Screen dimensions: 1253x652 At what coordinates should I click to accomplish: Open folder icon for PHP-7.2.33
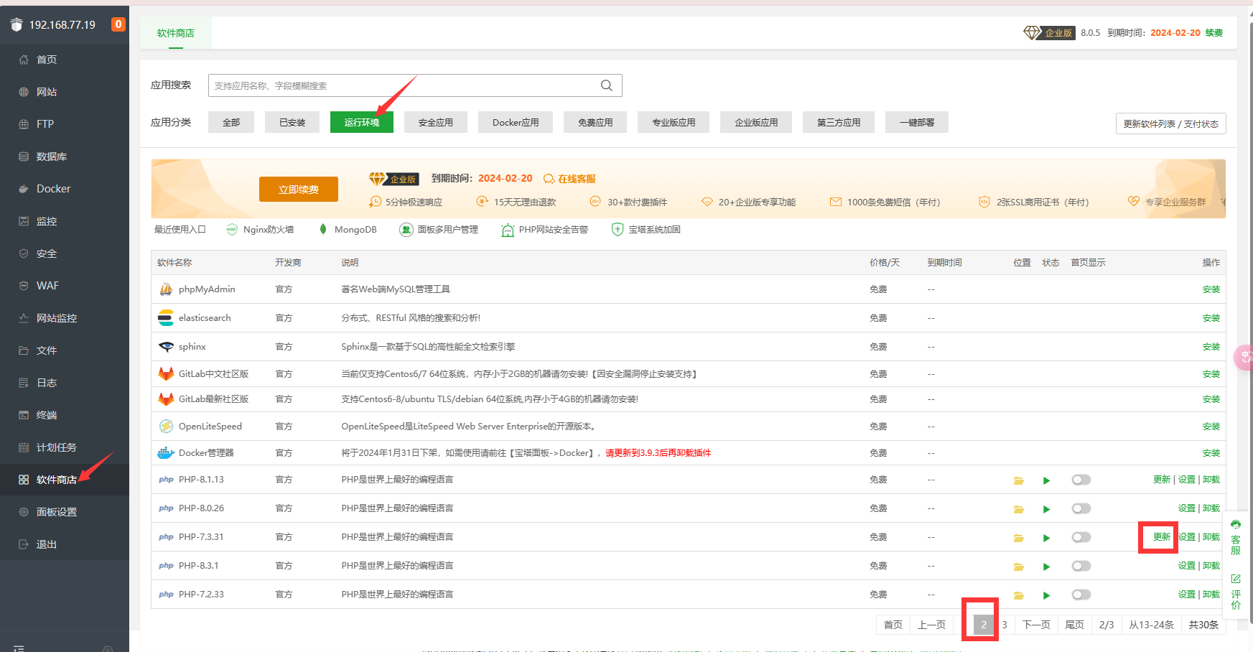click(x=1018, y=595)
